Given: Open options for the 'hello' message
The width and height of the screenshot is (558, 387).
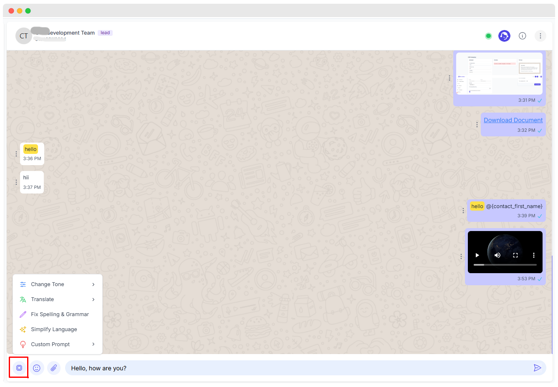Looking at the screenshot, I should [x=16, y=153].
